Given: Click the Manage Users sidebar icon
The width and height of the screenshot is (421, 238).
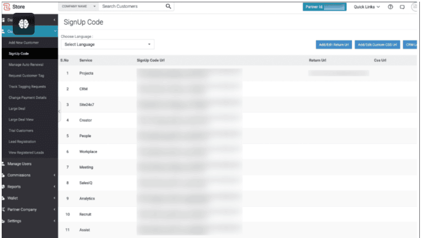Looking at the screenshot, I should click(x=3, y=164).
